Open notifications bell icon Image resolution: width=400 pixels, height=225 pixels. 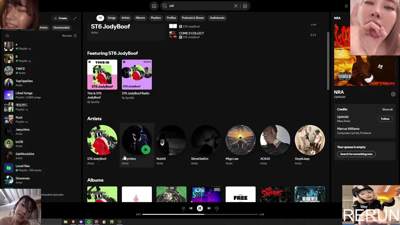(346, 6)
